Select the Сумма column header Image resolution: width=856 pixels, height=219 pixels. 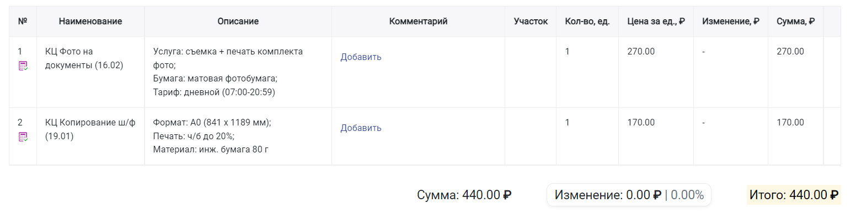[x=796, y=21]
